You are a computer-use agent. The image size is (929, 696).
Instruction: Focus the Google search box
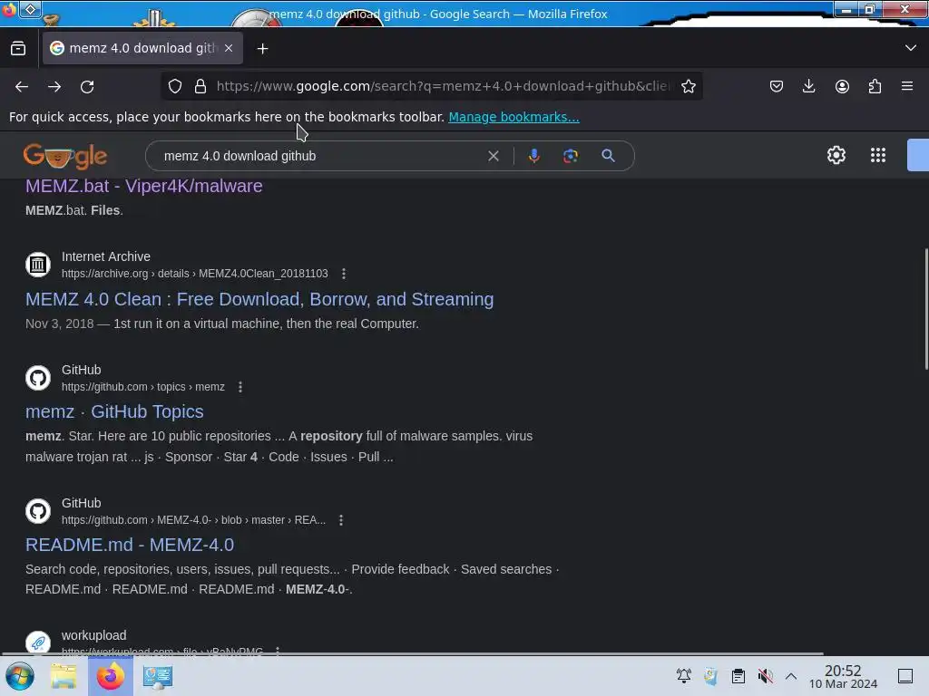point(320,156)
